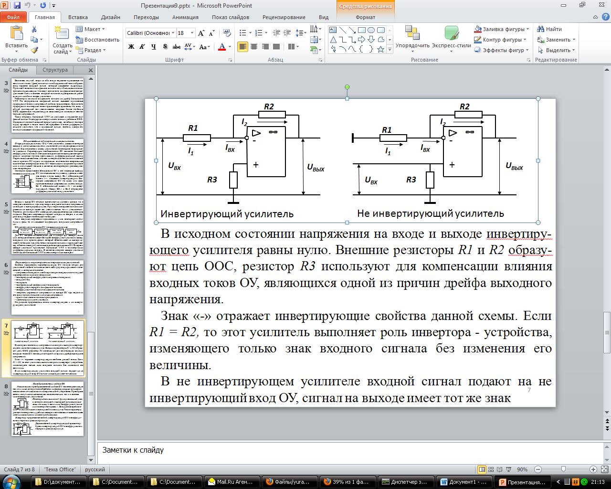Toggle Justify text alignment
The image size is (611, 489).
click(x=276, y=47)
